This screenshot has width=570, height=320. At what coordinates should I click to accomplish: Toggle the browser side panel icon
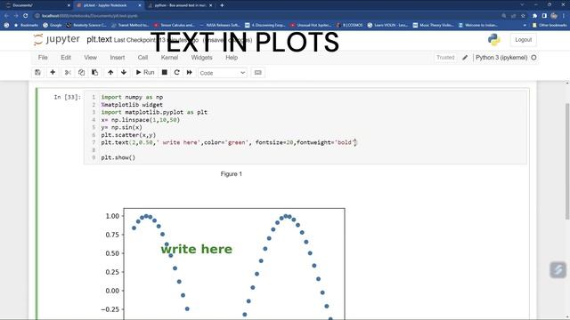click(x=544, y=16)
